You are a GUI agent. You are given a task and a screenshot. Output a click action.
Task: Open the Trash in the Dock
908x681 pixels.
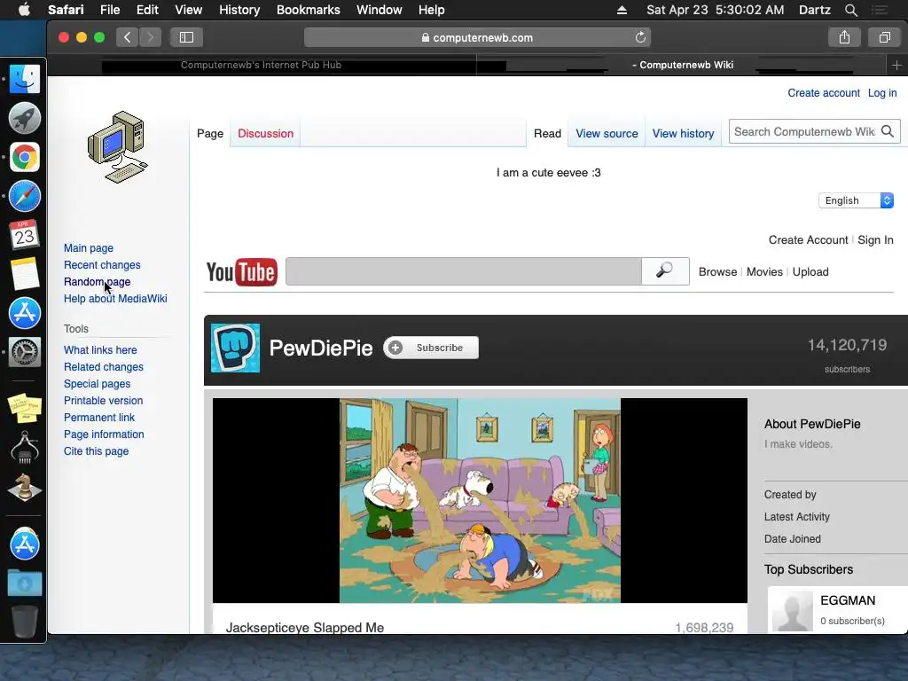coord(24,622)
